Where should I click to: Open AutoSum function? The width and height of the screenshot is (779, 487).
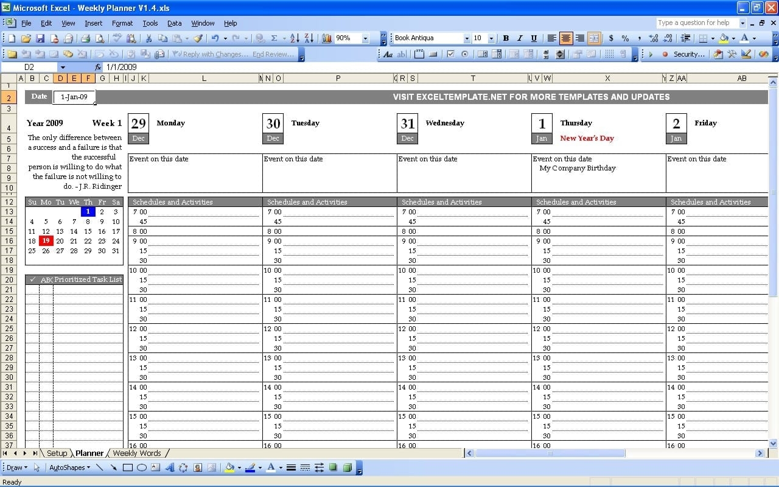[274, 38]
